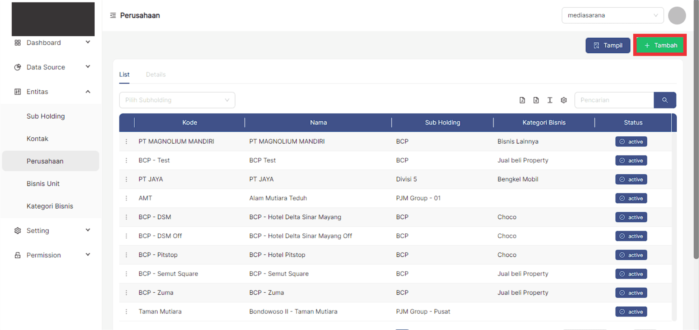Export the table as PDF
Screen dimensions: 699x330
pyautogui.click(x=522, y=100)
